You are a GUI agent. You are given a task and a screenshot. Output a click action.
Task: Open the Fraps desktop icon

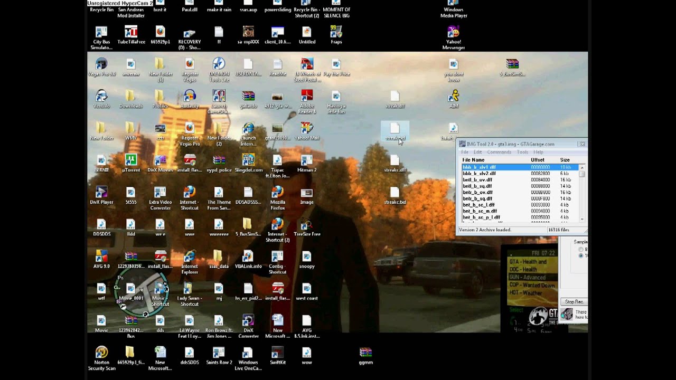(336, 36)
